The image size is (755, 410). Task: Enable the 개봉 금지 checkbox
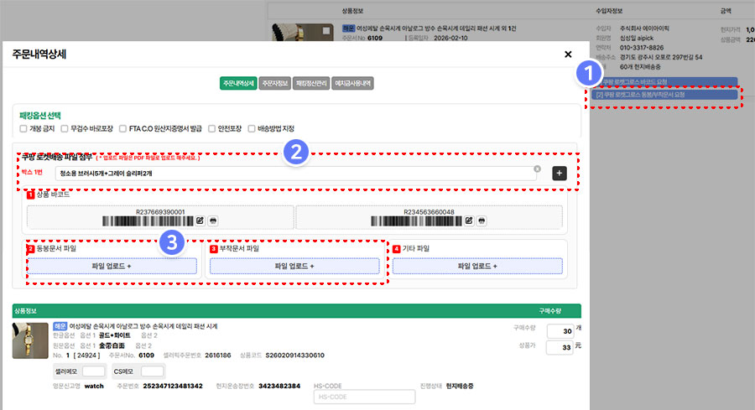click(23, 128)
